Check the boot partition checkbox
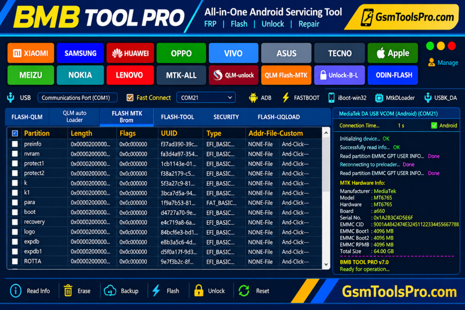The width and height of the screenshot is (465, 310). tap(15, 212)
